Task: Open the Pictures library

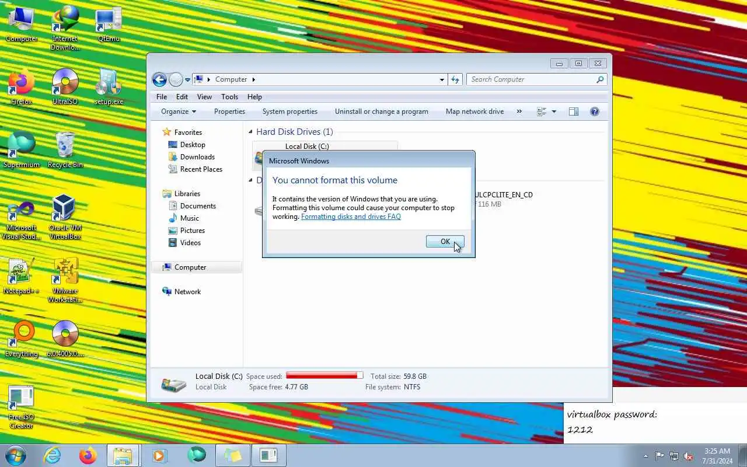Action: pyautogui.click(x=187, y=231)
